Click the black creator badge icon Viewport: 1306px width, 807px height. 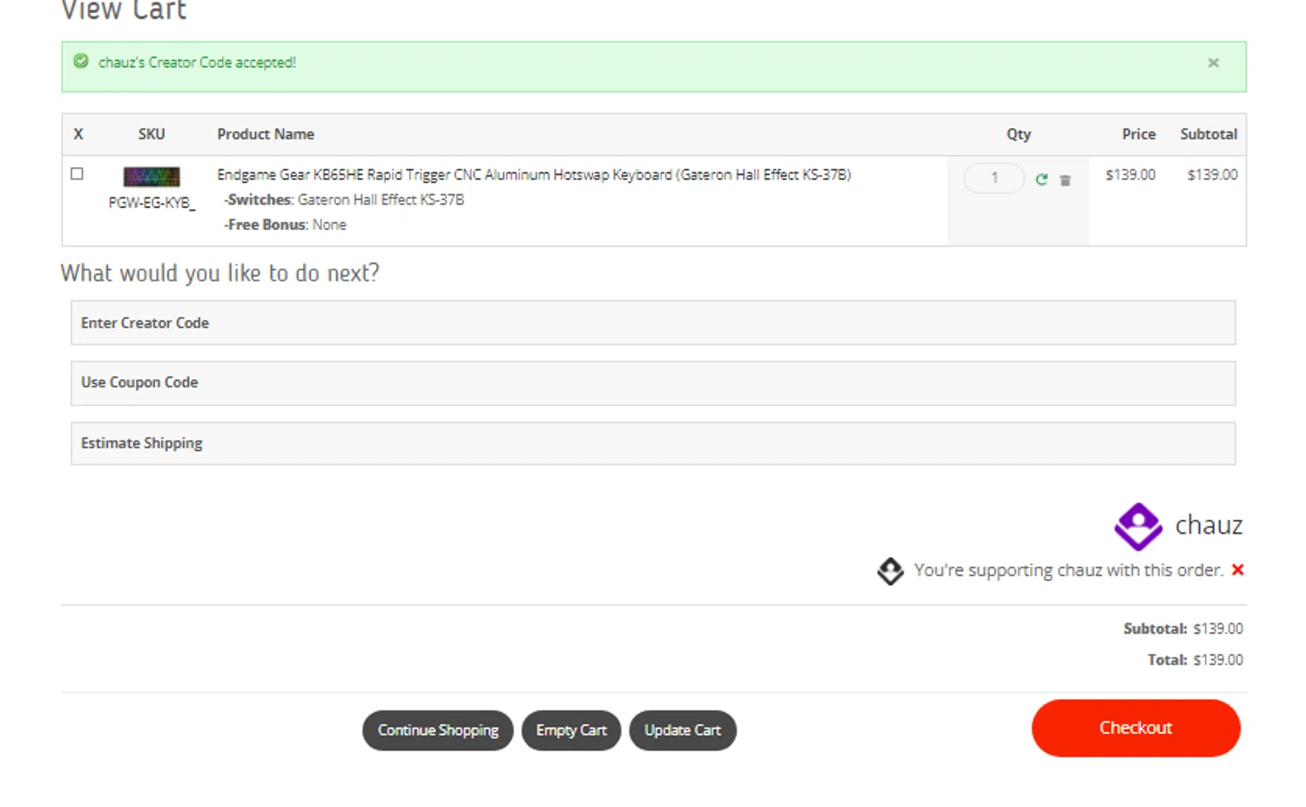click(890, 571)
